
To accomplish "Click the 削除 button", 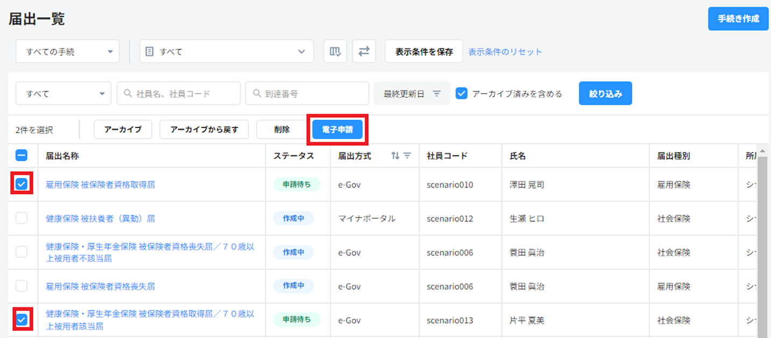I will click(x=281, y=130).
